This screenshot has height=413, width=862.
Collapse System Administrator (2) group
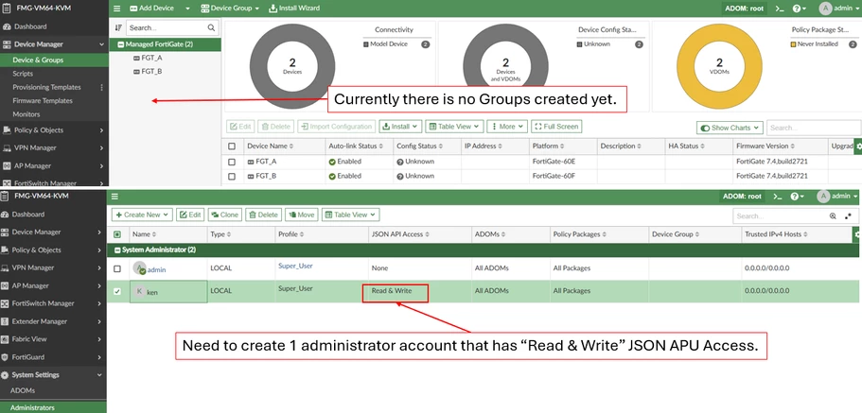pyautogui.click(x=117, y=250)
